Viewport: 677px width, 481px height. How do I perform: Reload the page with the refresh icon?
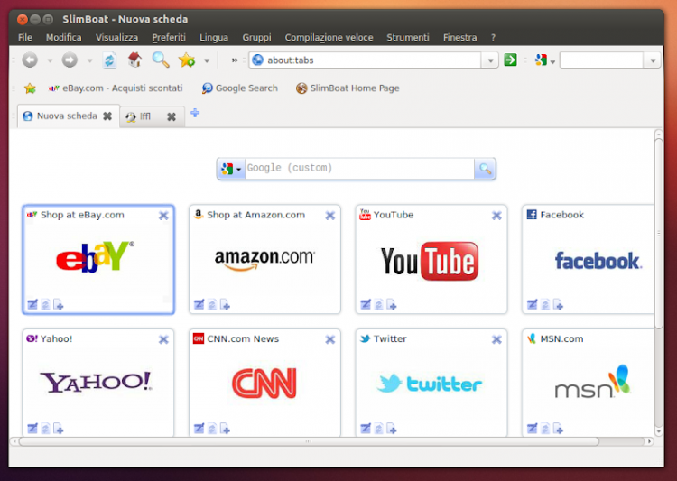coord(109,60)
